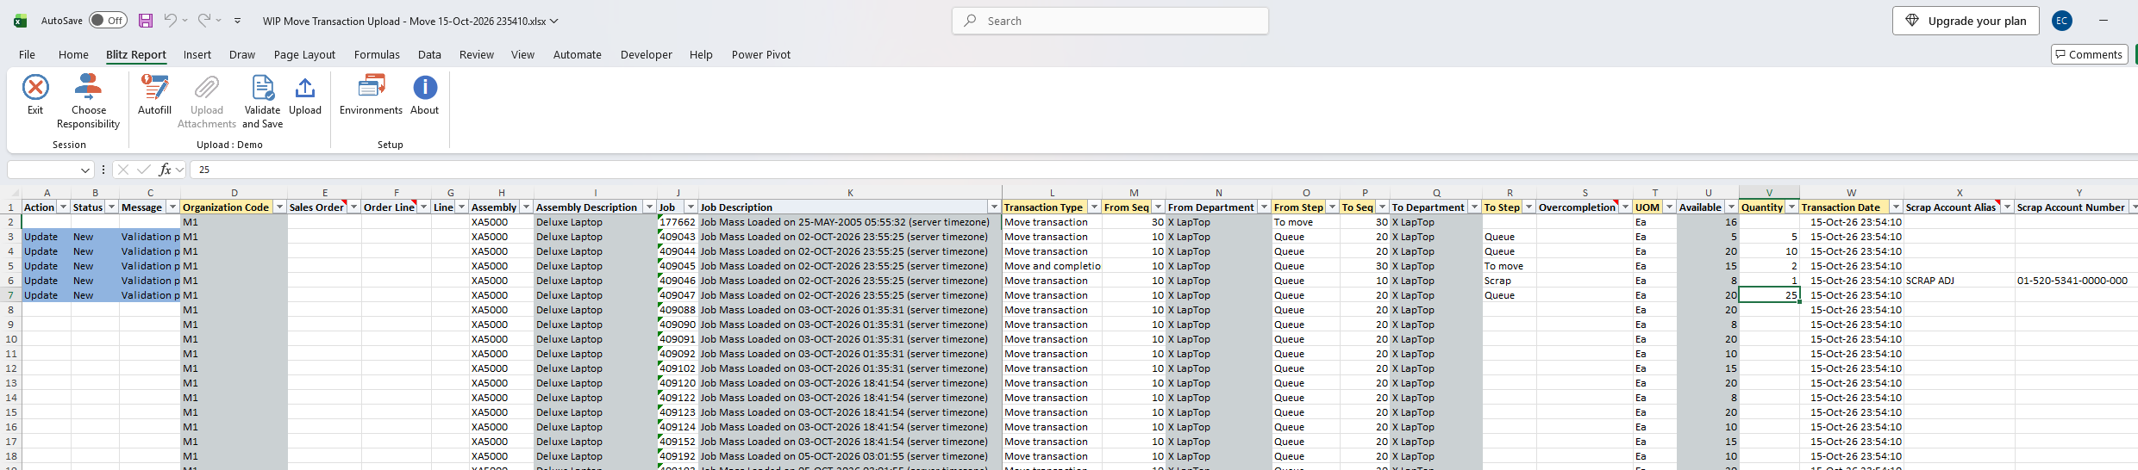Open the Action column filter dropdown
The width and height of the screenshot is (2138, 470).
tap(63, 207)
